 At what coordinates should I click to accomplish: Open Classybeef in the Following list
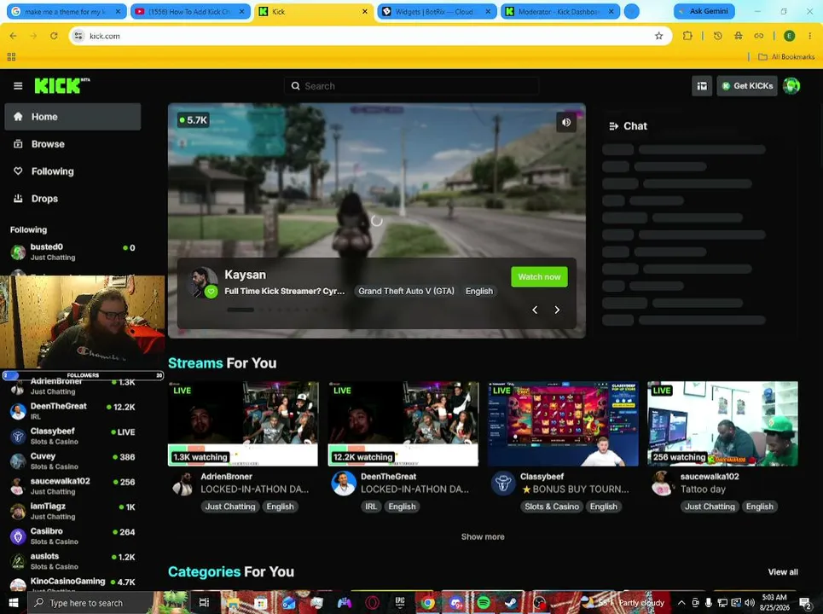(72, 436)
